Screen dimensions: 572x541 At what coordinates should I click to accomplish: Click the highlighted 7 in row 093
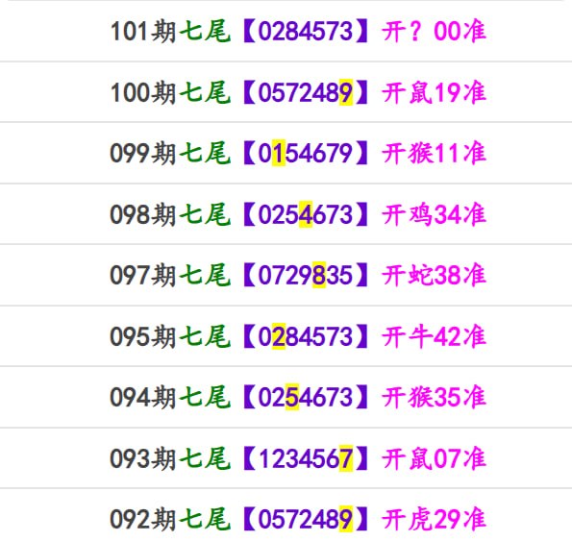click(x=346, y=458)
